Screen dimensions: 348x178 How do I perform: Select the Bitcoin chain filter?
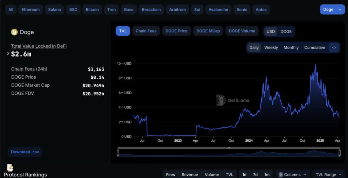(92, 10)
